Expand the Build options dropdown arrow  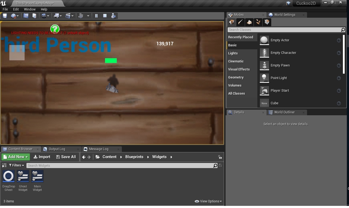(x=88, y=16)
